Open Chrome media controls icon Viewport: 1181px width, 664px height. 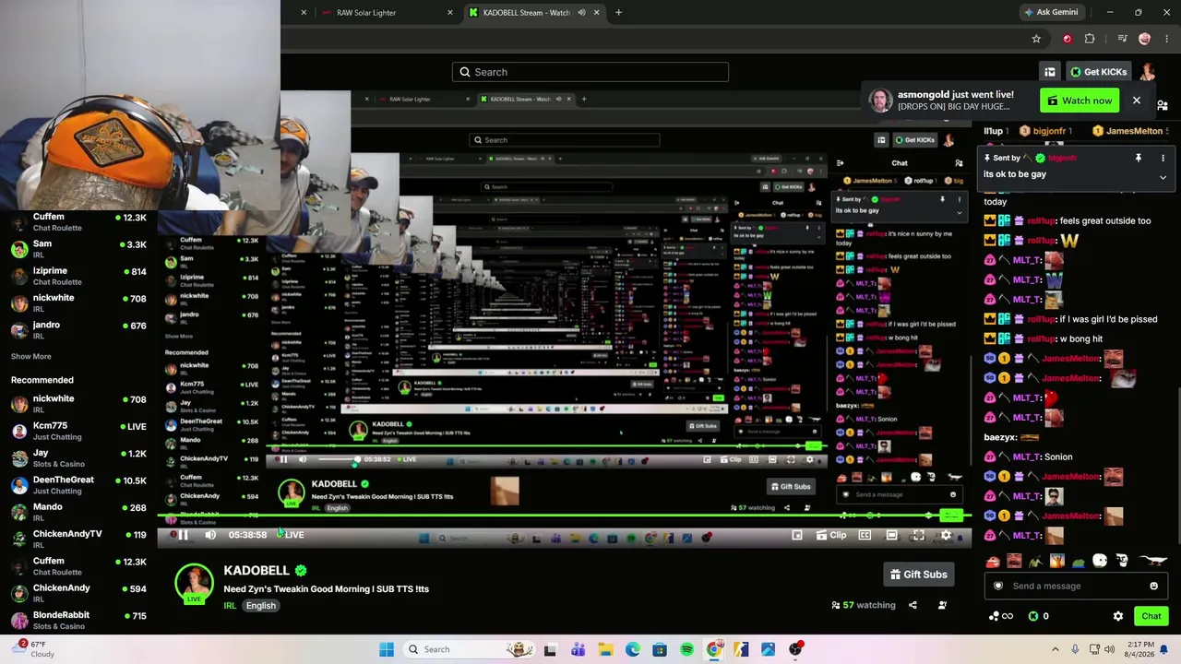[x=1122, y=39]
